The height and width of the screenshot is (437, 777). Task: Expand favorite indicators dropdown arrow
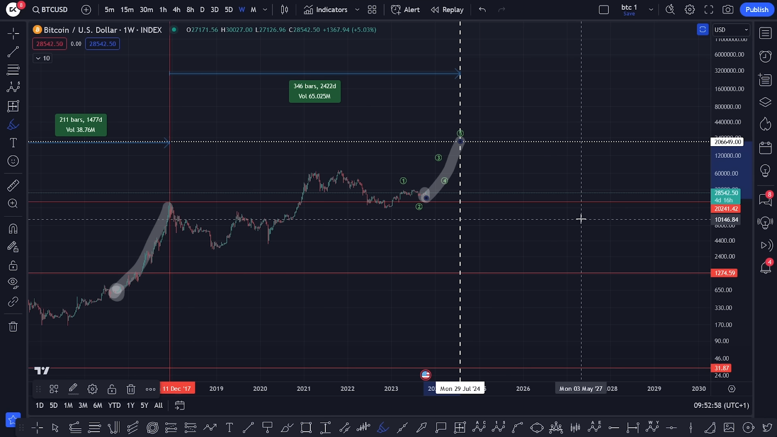pos(357,10)
